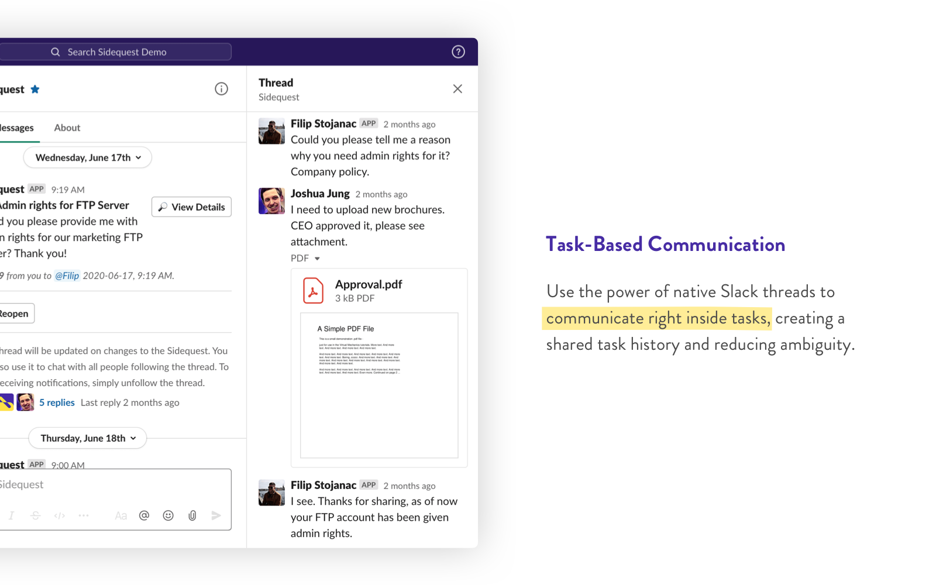936x585 pixels.
Task: Open the 5 replies thread link
Action: tap(57, 402)
